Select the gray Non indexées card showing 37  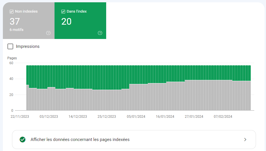tap(29, 21)
